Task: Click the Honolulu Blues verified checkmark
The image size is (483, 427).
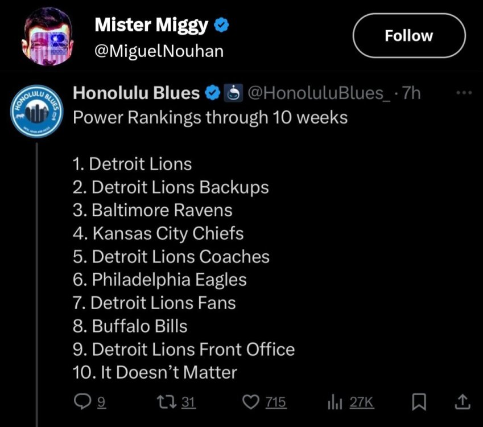Action: [213, 93]
